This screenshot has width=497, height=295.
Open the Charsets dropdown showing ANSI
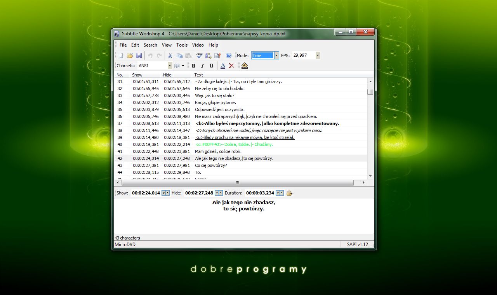click(x=169, y=66)
